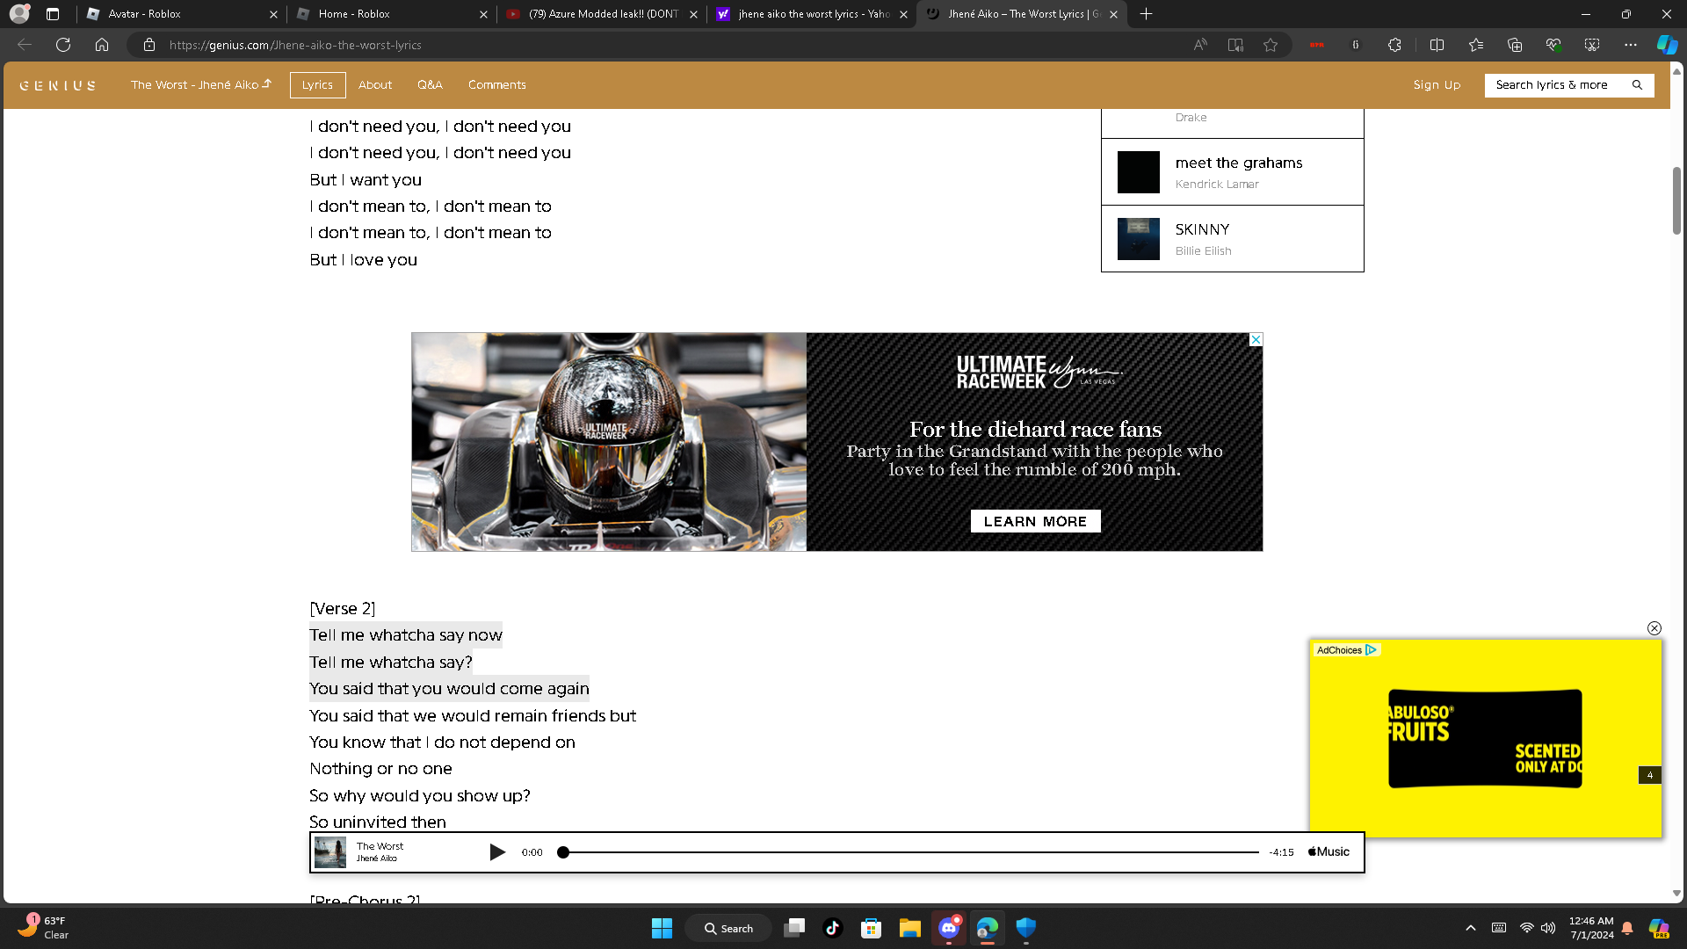Open Collections panel
1687x949 pixels.
tap(1515, 45)
